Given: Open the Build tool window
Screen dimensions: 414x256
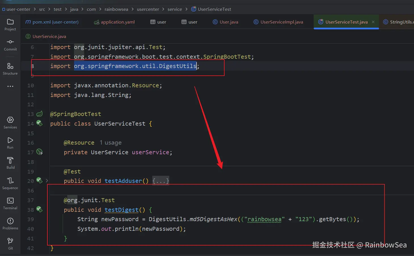Looking at the screenshot, I should point(10,163).
